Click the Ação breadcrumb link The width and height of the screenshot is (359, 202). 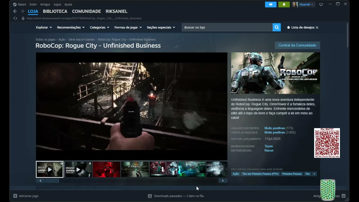point(62,40)
